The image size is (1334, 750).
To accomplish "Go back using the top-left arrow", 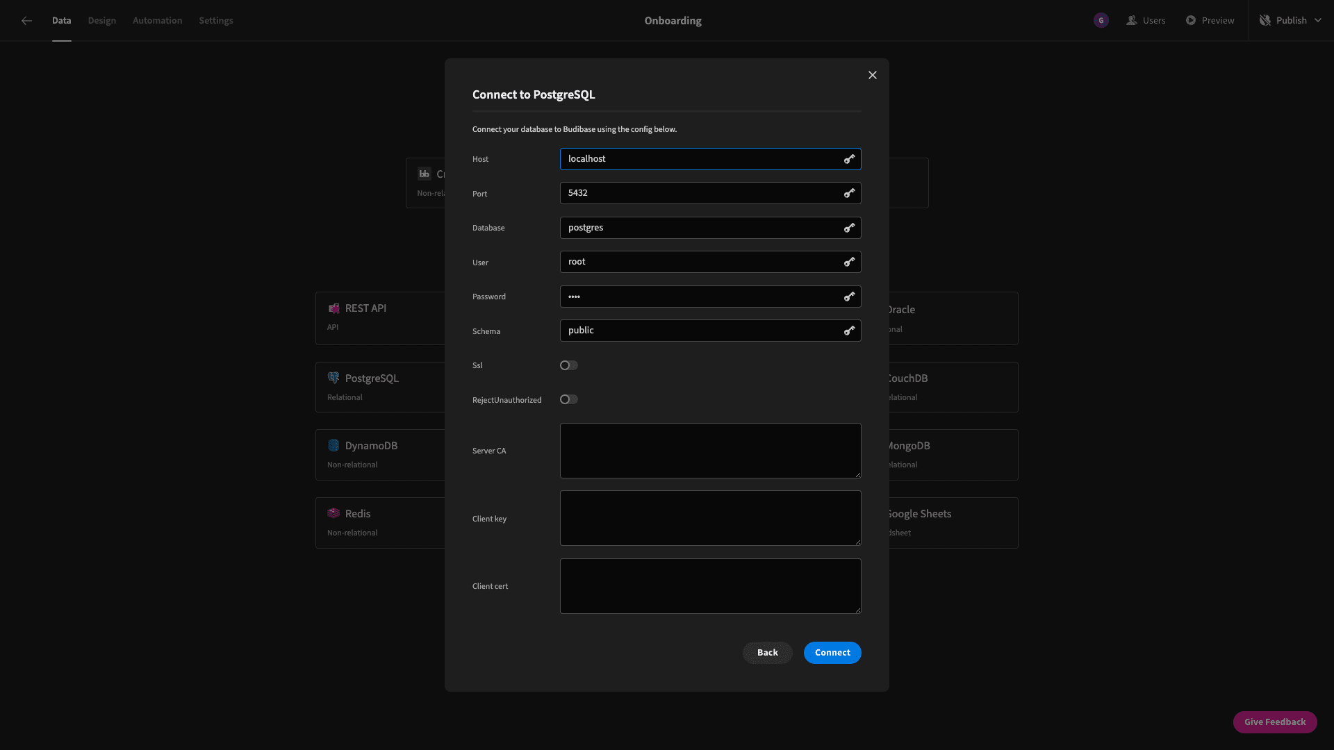I will (26, 21).
